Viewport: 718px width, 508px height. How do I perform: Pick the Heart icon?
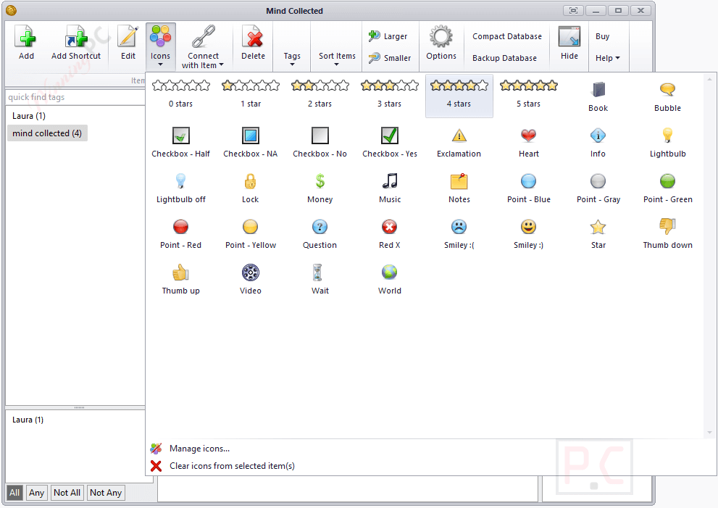(x=529, y=142)
